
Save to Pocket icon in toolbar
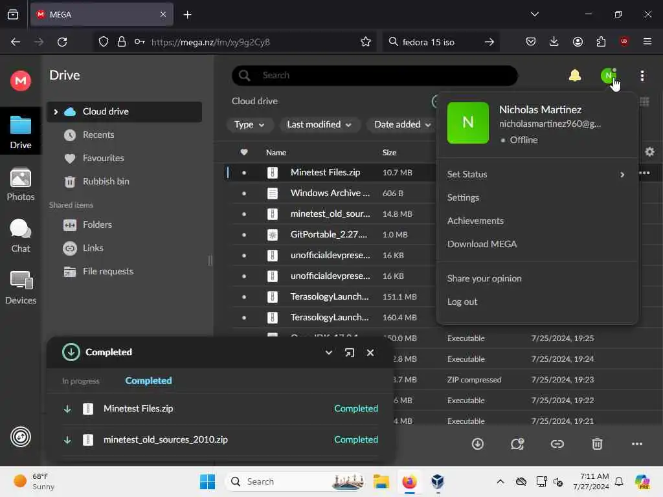531,41
